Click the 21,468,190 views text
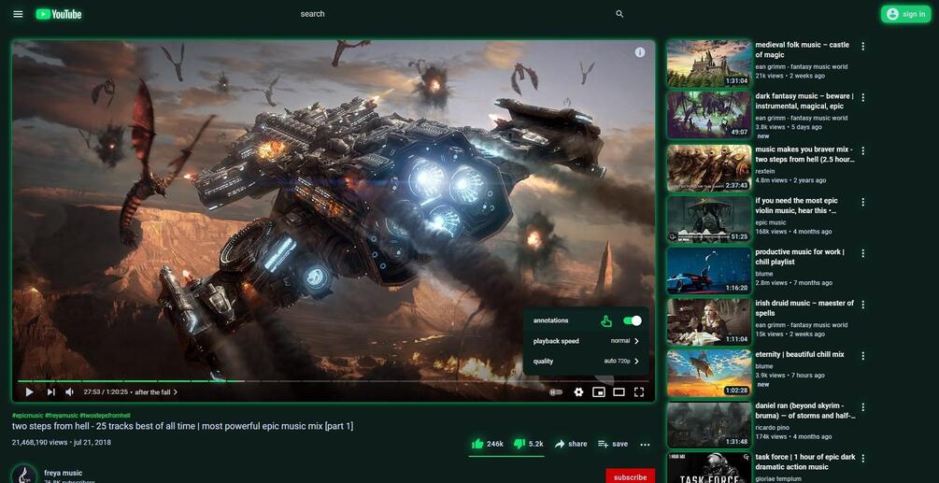Screen dimensions: 939x483 tap(39, 442)
